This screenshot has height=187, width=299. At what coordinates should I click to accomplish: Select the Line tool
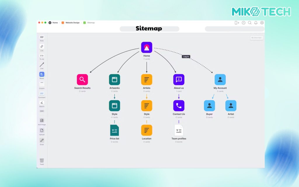pyautogui.click(x=42, y=65)
